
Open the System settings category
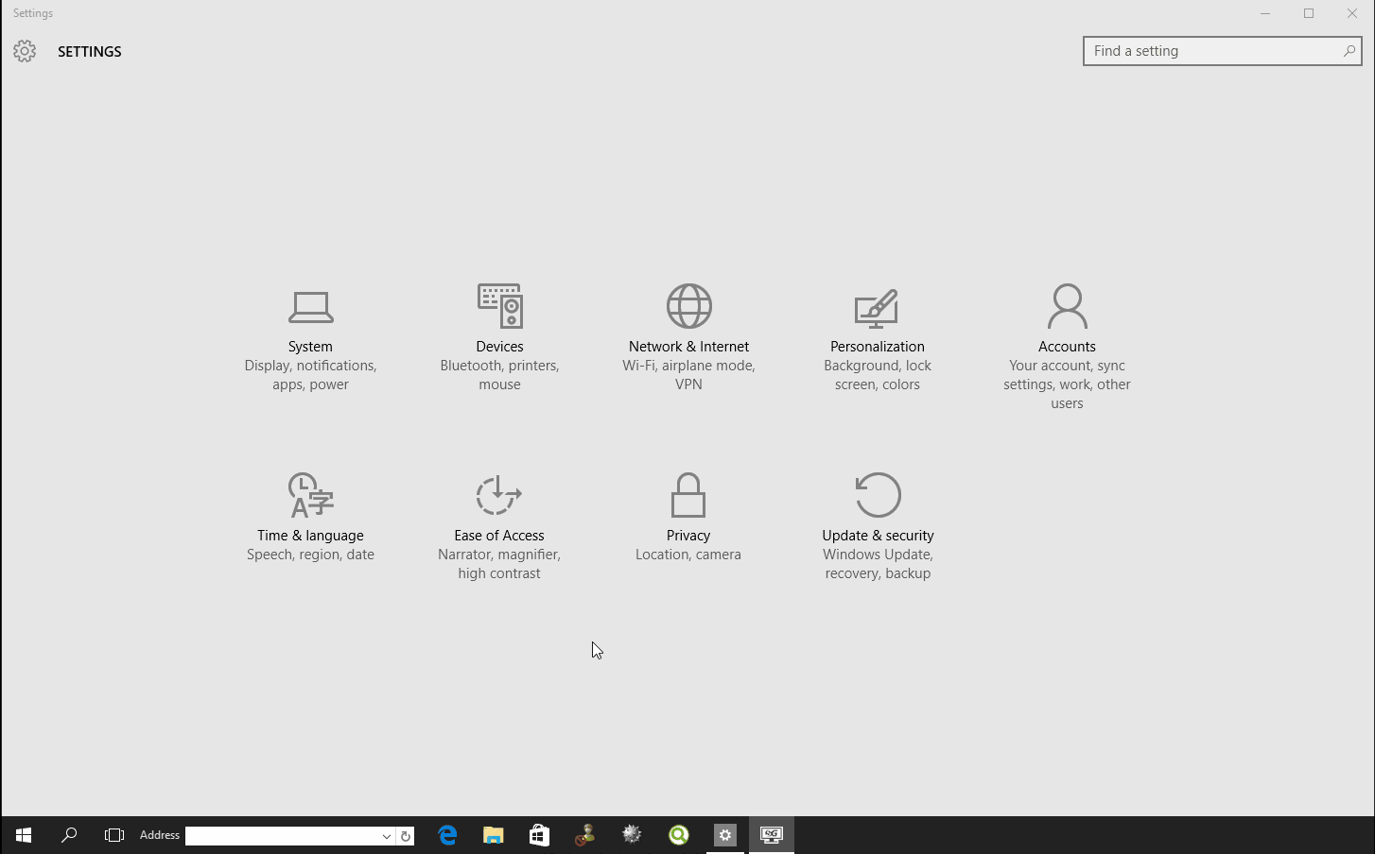pyautogui.click(x=310, y=340)
